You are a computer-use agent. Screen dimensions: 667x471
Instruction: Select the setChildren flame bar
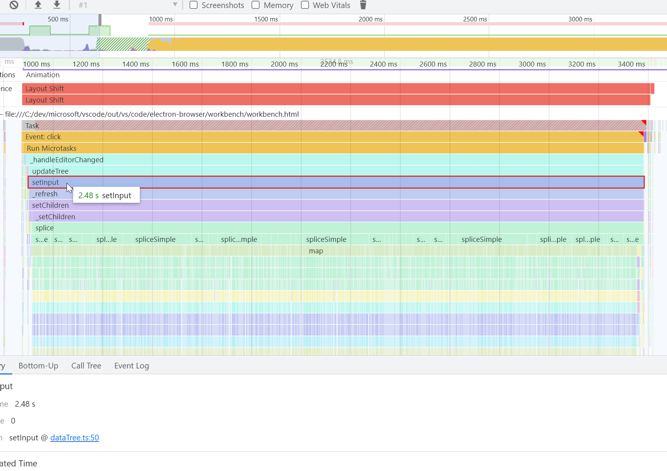click(336, 205)
